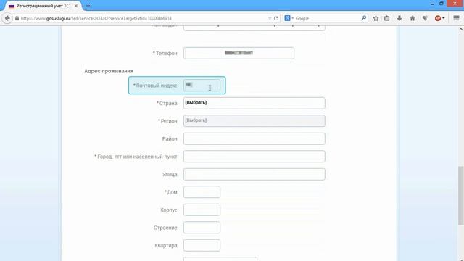The width and height of the screenshot is (464, 261).
Task: Click the scrollbar up arrow
Action: click(x=461, y=29)
